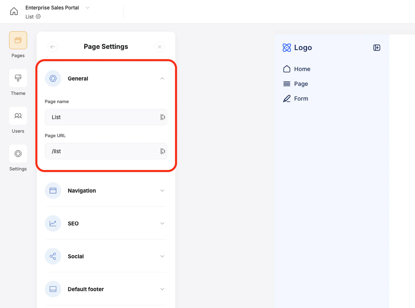The height and width of the screenshot is (308, 415).
Task: Click the General section heading
Action: tap(78, 78)
